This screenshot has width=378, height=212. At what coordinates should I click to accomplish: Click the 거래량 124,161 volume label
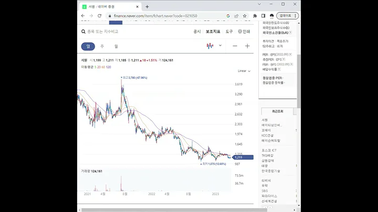click(91, 171)
